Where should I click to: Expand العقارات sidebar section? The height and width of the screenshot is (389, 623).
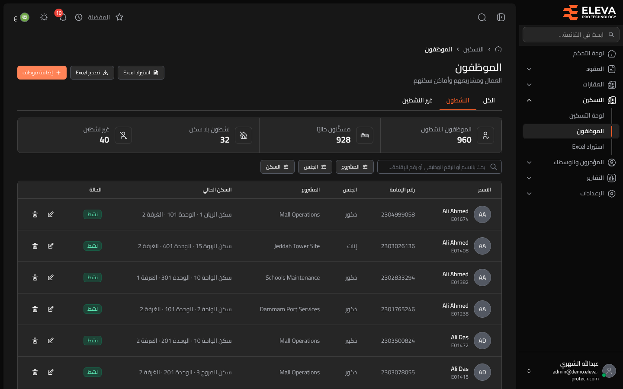[x=571, y=85]
